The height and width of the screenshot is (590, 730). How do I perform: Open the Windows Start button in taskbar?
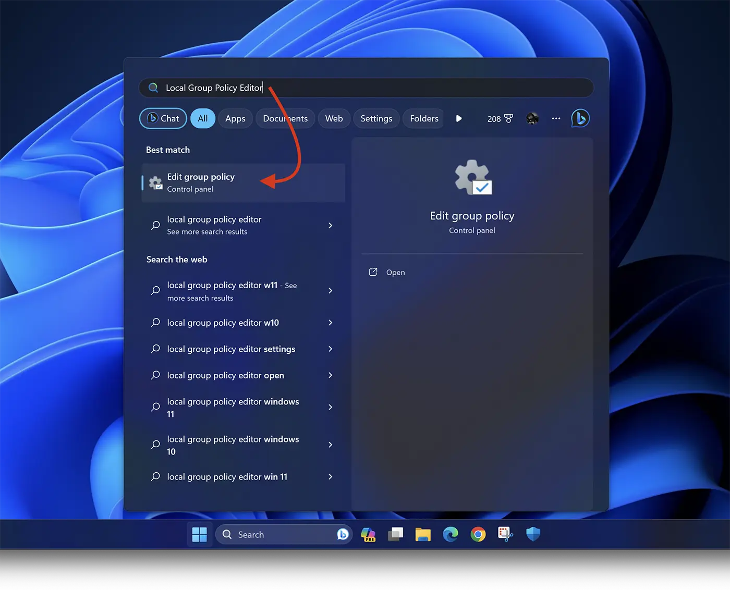click(x=199, y=534)
